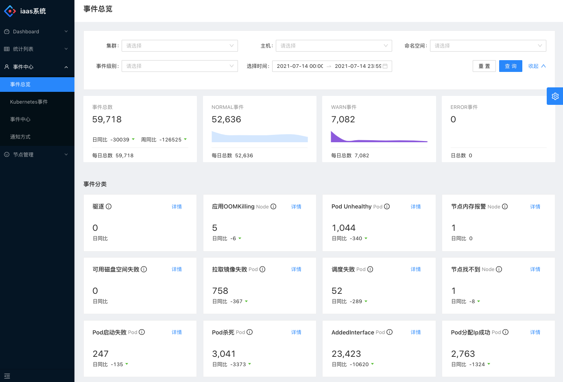This screenshot has height=382, width=563.
Task: Open 详情 for 驱逐 card
Action: [177, 207]
